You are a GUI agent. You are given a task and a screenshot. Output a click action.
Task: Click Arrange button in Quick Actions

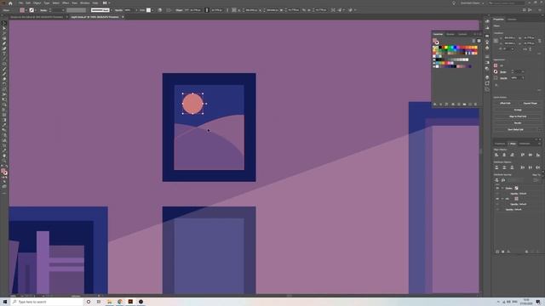(x=518, y=110)
